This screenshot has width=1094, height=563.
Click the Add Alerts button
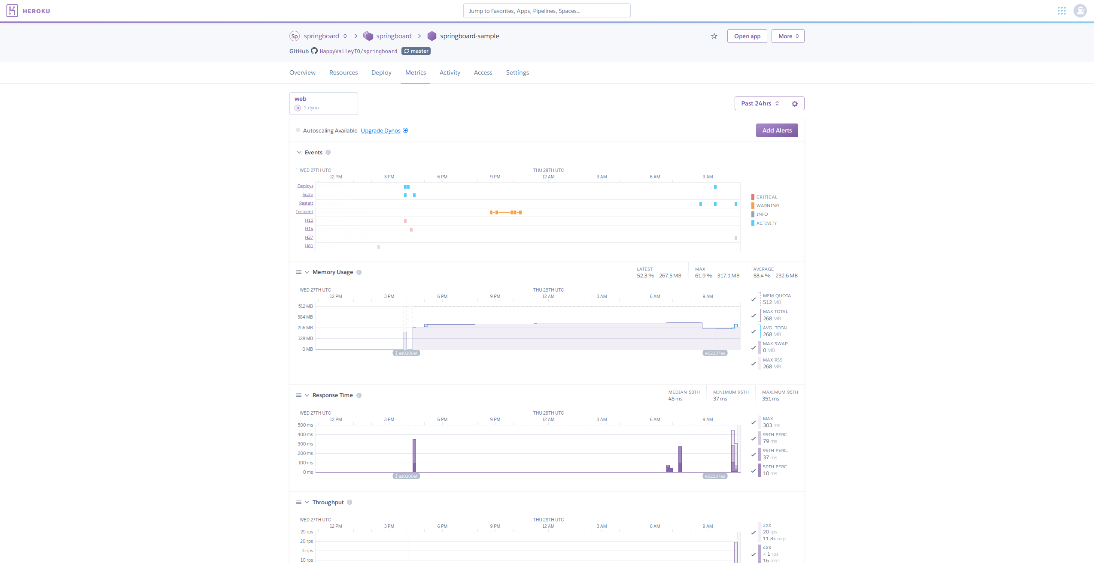(777, 130)
